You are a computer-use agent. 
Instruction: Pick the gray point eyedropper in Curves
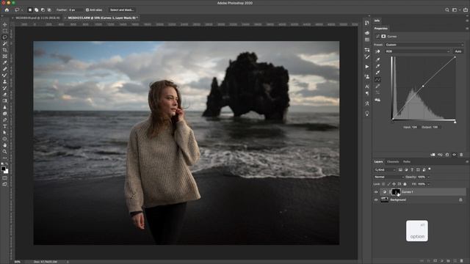pos(377,66)
